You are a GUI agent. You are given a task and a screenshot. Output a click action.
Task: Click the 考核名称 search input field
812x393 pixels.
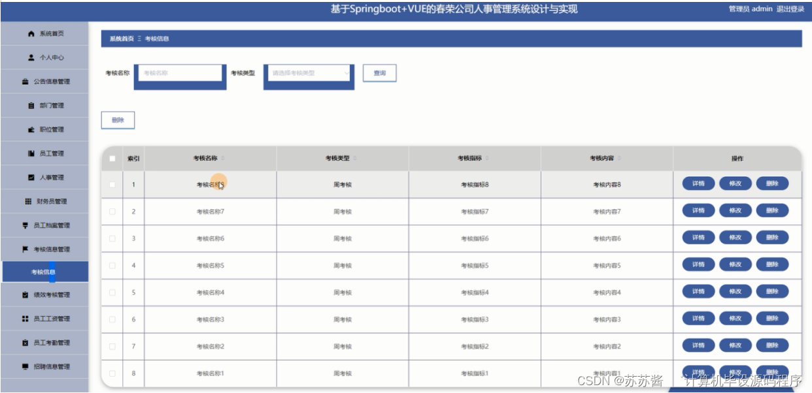click(180, 72)
